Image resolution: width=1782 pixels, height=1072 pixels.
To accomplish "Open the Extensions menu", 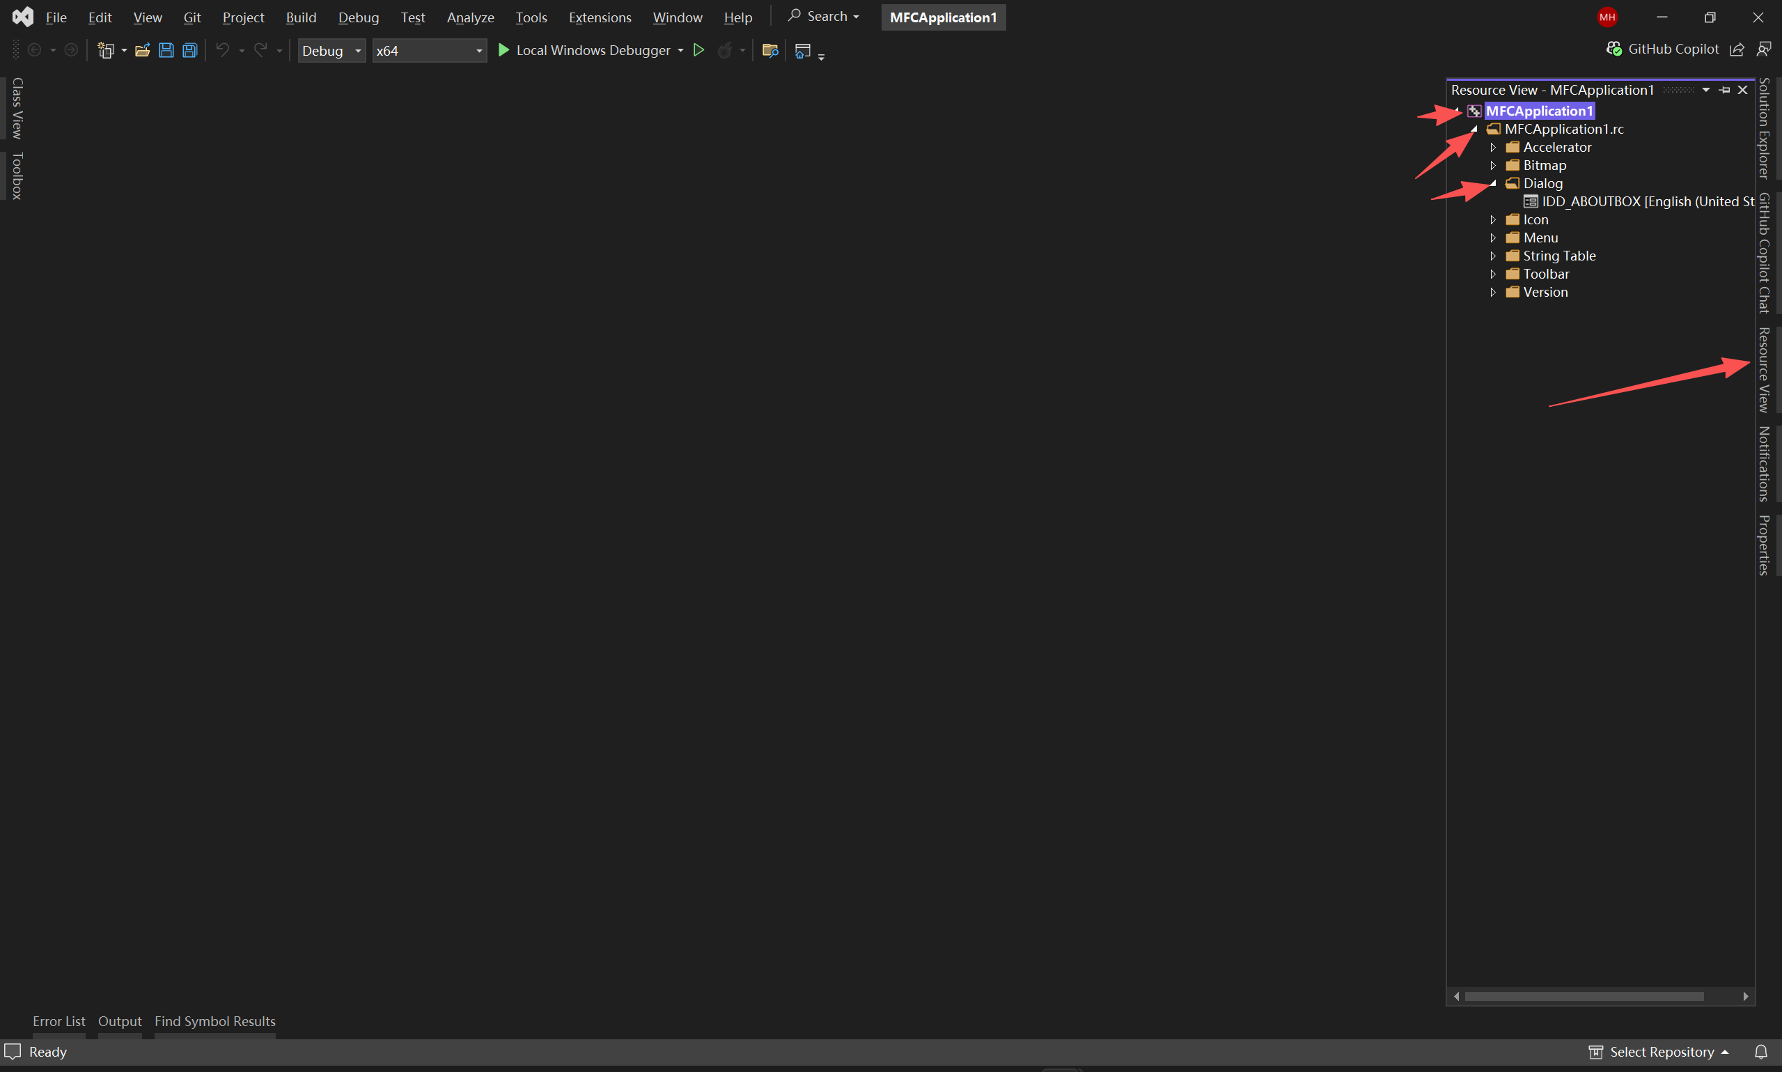I will click(600, 17).
